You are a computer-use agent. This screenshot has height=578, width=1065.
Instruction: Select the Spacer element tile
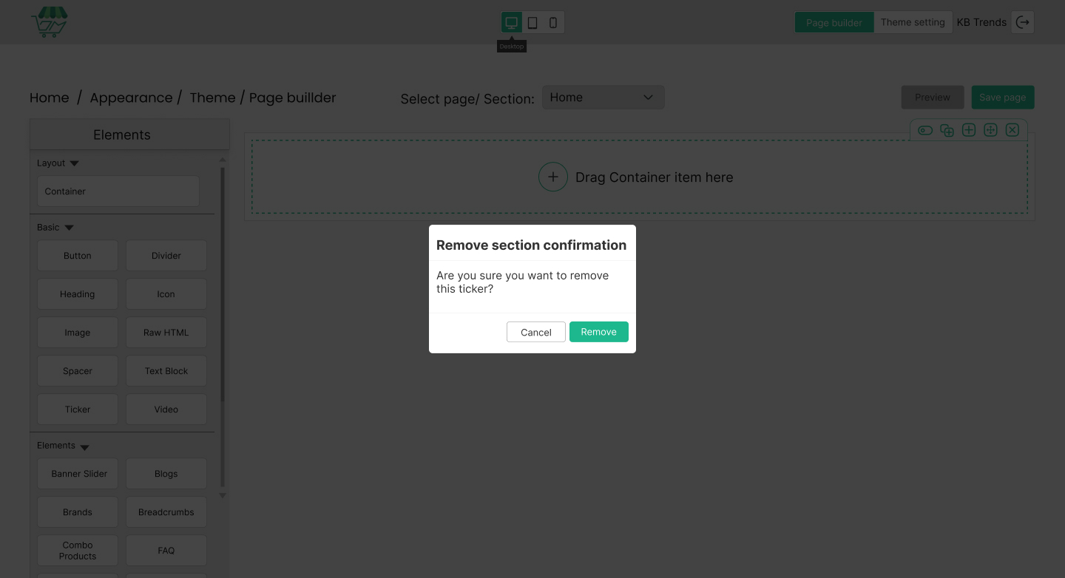tap(78, 371)
